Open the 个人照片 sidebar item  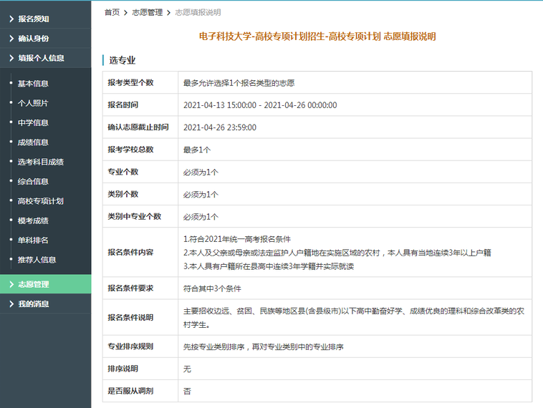coord(33,103)
